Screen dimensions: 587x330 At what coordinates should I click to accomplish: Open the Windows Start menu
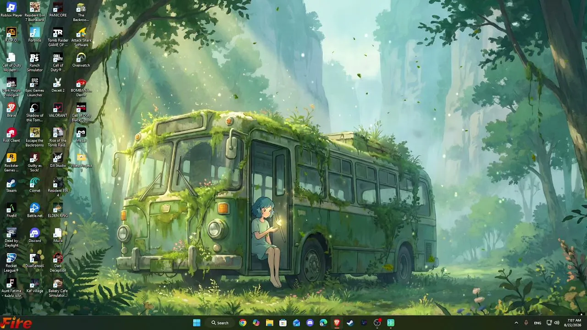[x=197, y=323]
